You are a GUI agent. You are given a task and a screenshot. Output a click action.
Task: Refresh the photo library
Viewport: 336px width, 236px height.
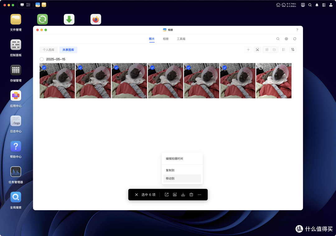tap(295, 39)
